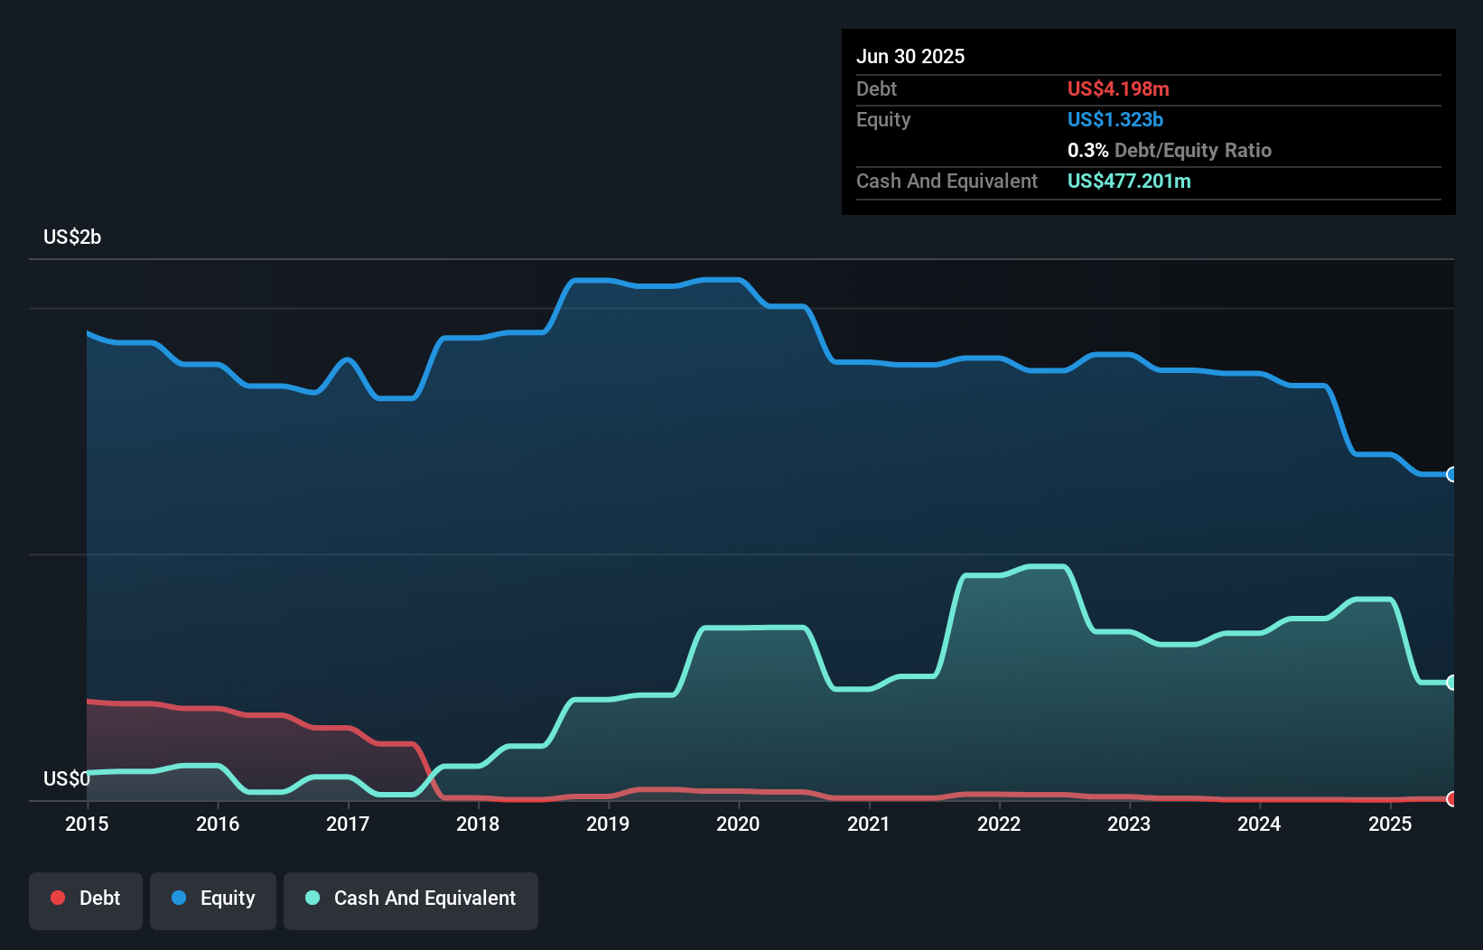The image size is (1483, 950).
Task: Toggle the Debt series legend button
Action: tap(86, 899)
